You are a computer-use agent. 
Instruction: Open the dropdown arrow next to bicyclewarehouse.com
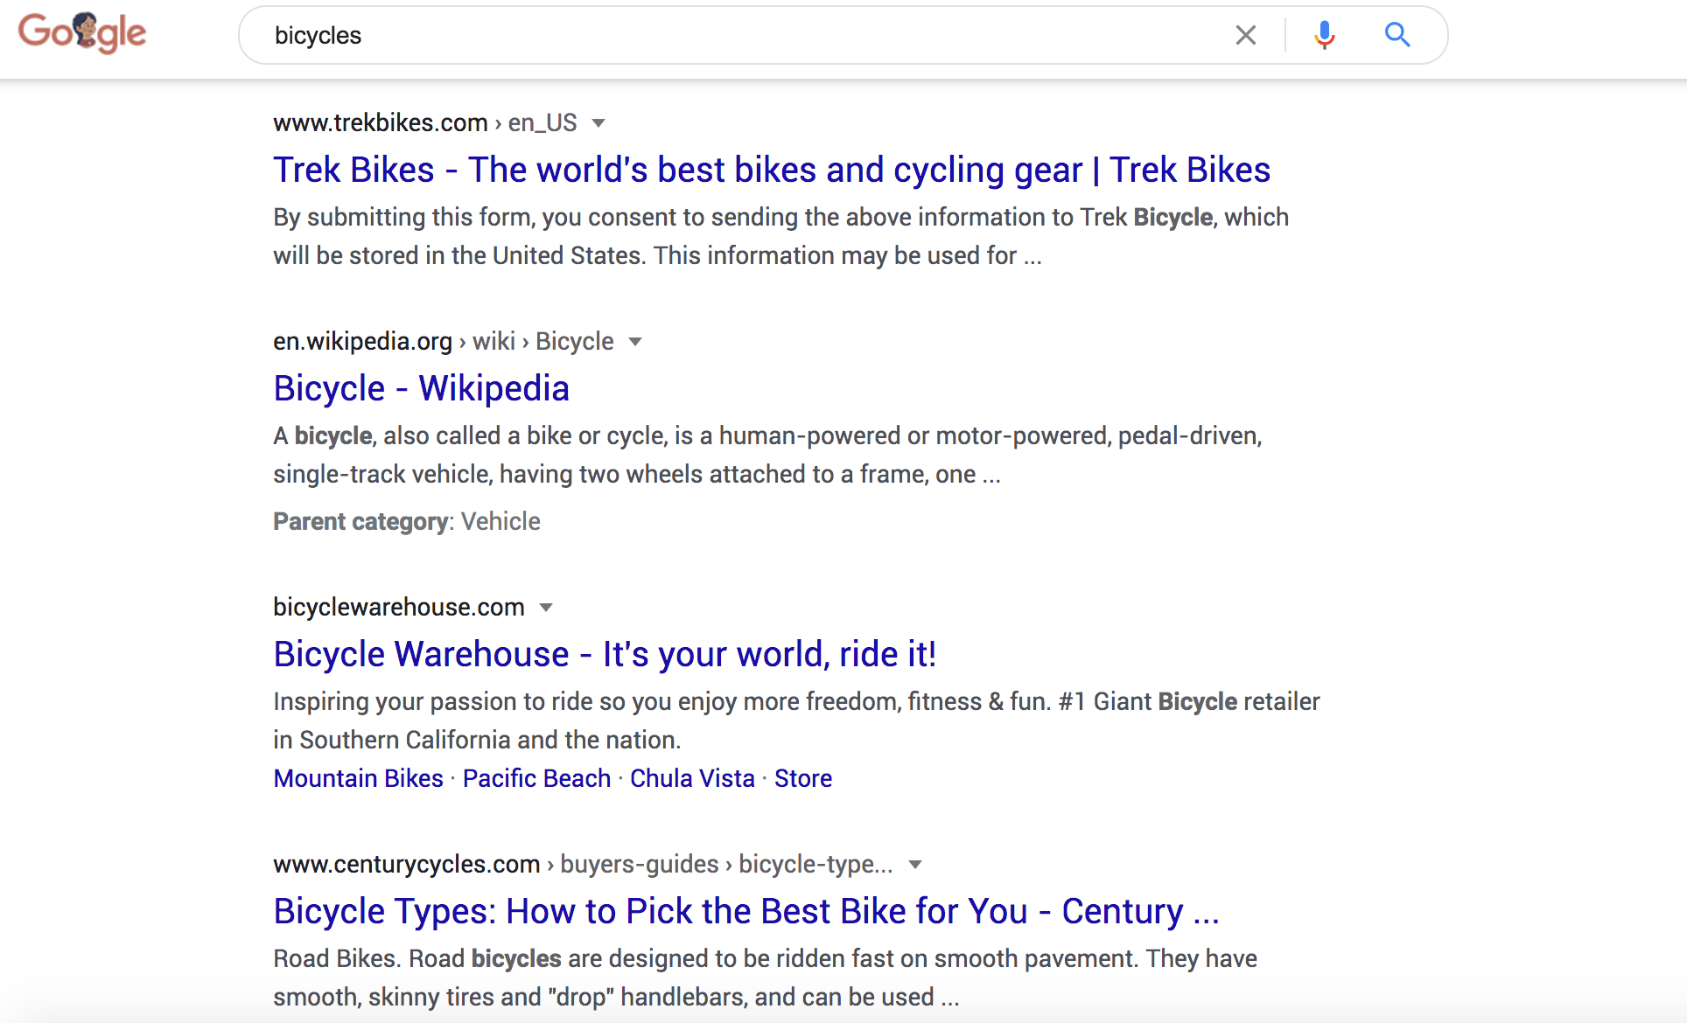pyautogui.click(x=546, y=608)
